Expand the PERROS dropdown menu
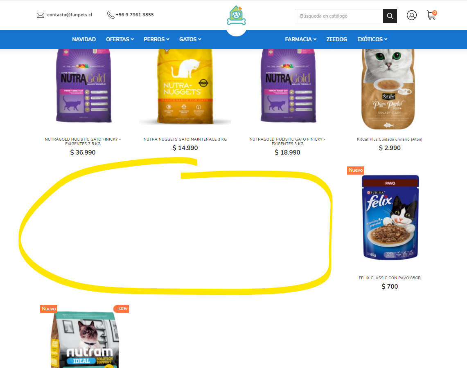The height and width of the screenshot is (368, 467). tap(156, 39)
